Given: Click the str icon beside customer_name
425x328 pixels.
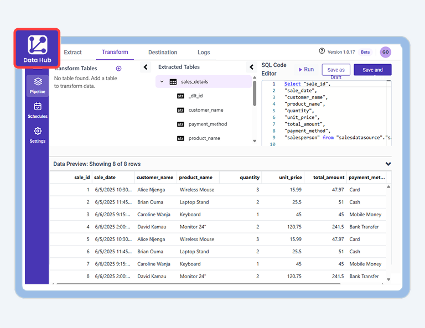Looking at the screenshot, I should click(180, 110).
